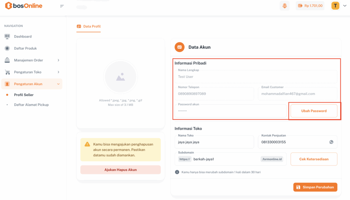The image size is (350, 200).
Task: Click the Data Akun orange card icon
Action: pyautogui.click(x=179, y=47)
